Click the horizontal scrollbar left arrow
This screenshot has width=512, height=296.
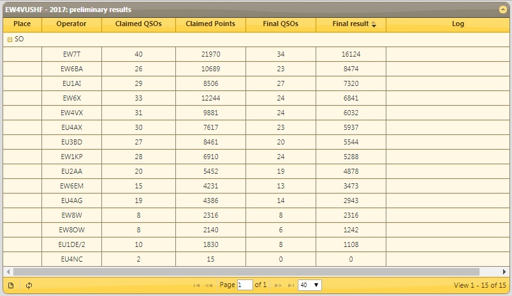[8, 272]
